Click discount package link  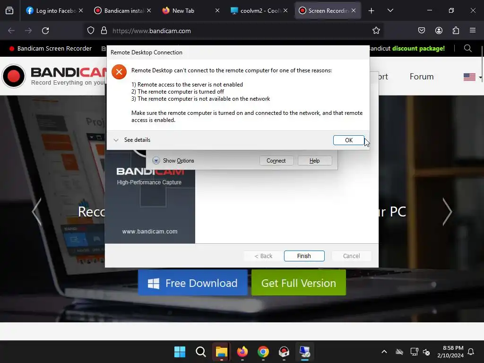(x=418, y=49)
